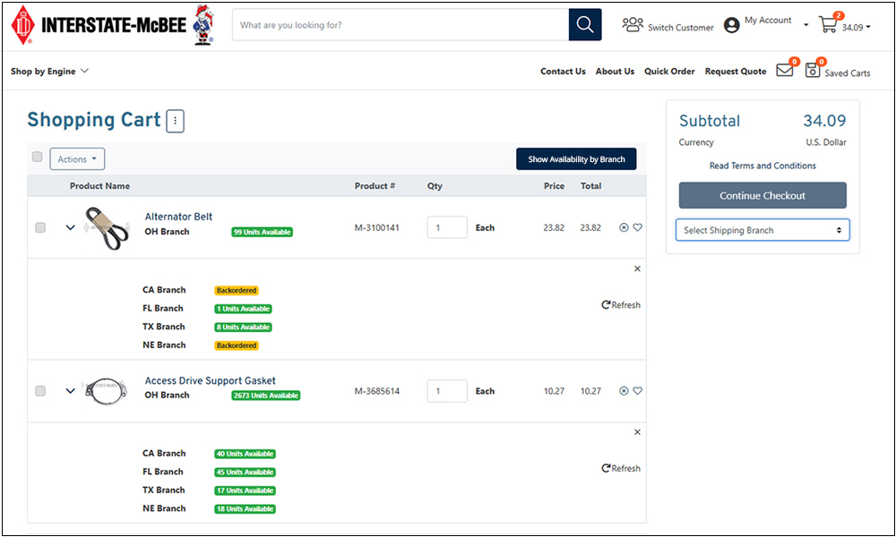The height and width of the screenshot is (537, 896).
Task: Click the Access Drive Support Gasket thumbnail
Action: [x=105, y=391]
